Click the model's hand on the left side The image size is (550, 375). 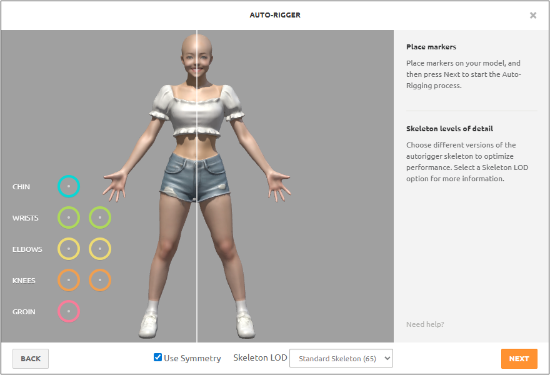coord(114,184)
